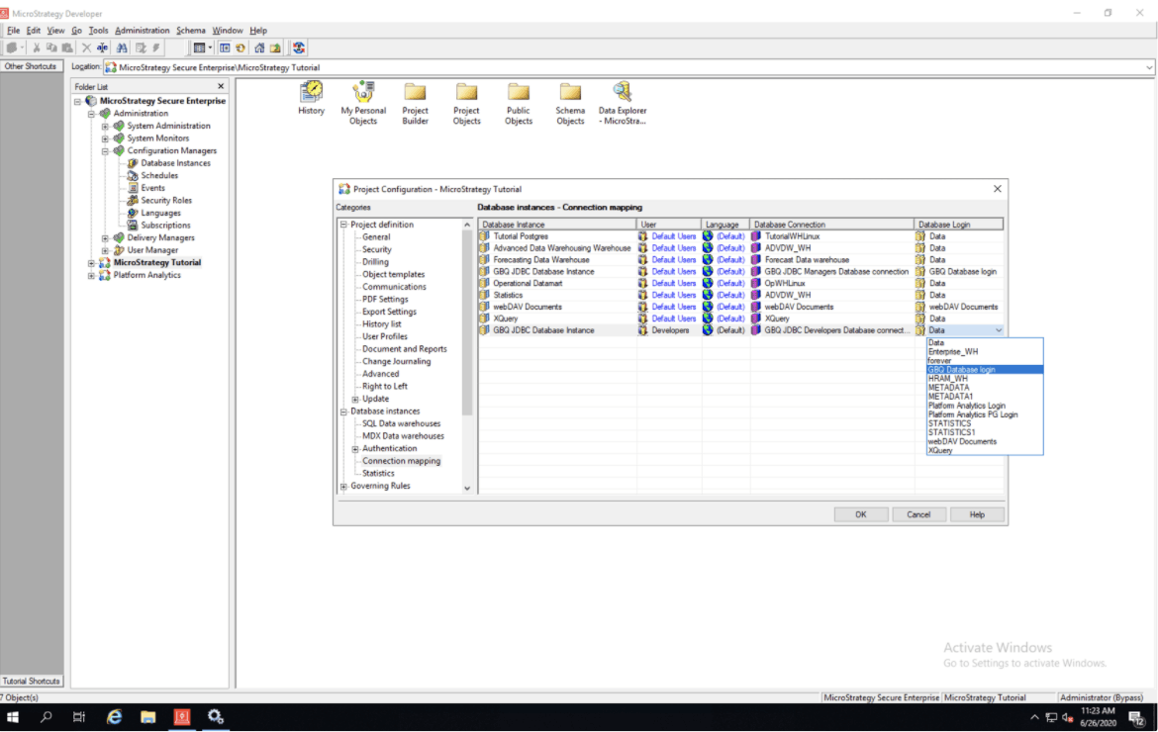Open the Public Objects folder icon
This screenshot has width=1158, height=732.
click(x=518, y=93)
